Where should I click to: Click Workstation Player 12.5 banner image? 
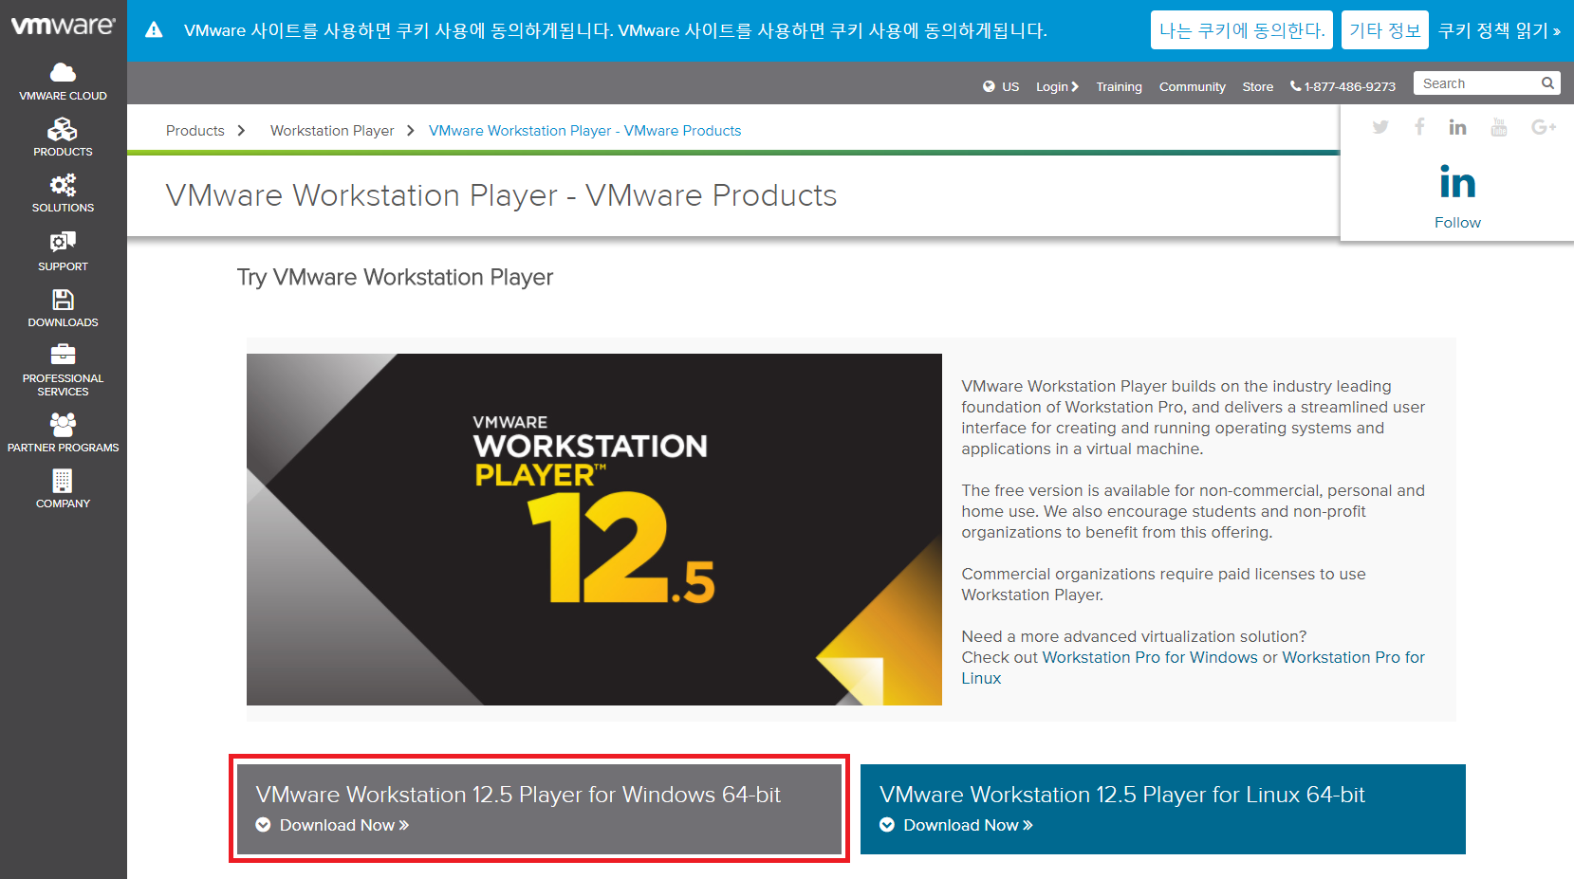coord(594,529)
